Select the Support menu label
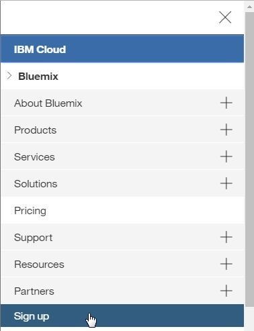The height and width of the screenshot is (331, 254). [34, 238]
